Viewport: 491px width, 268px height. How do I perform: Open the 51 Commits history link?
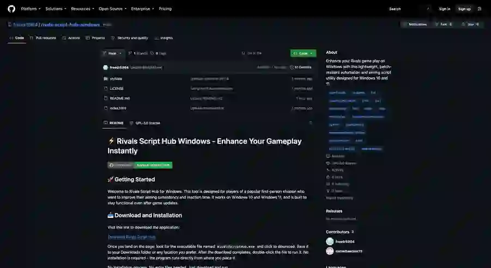(x=301, y=67)
